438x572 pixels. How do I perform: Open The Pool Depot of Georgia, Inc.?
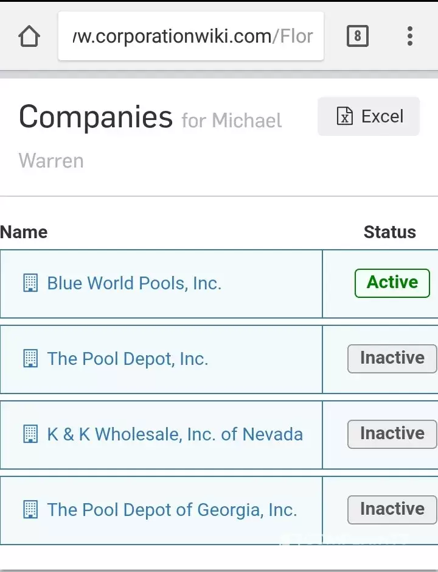point(172,510)
